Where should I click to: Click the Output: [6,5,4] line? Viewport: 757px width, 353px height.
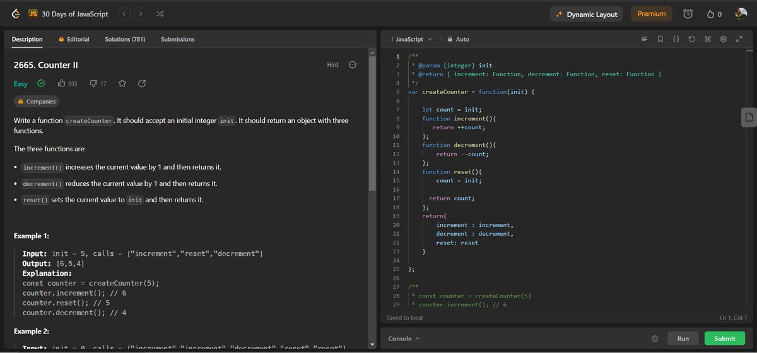pos(53,263)
